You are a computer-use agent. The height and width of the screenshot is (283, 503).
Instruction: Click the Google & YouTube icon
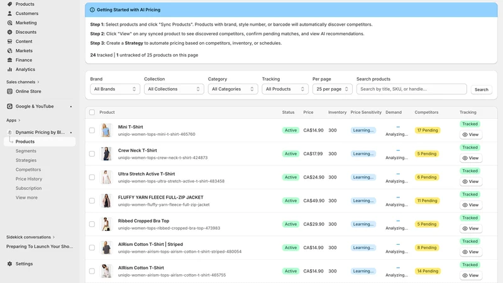coord(9,106)
